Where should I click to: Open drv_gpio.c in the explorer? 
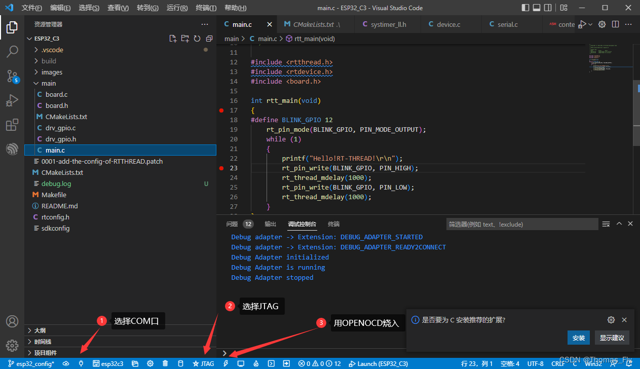point(120,128)
